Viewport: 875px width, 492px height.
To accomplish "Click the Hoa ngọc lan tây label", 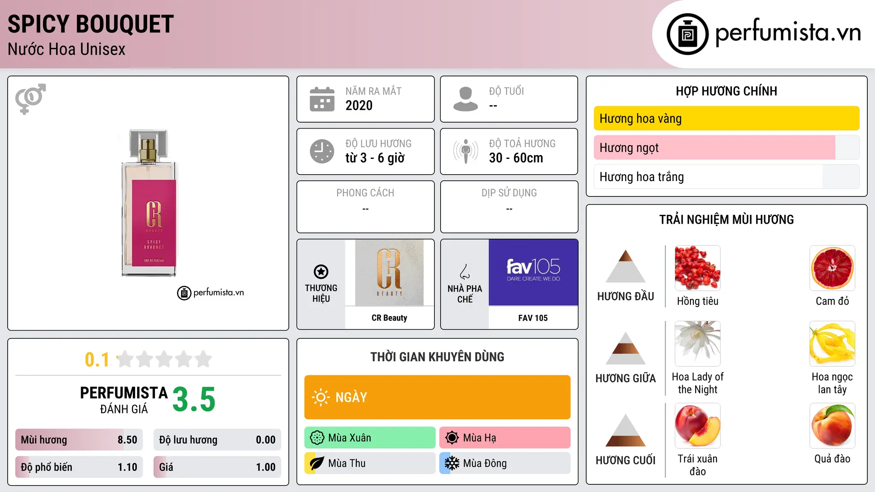I will coord(832,383).
